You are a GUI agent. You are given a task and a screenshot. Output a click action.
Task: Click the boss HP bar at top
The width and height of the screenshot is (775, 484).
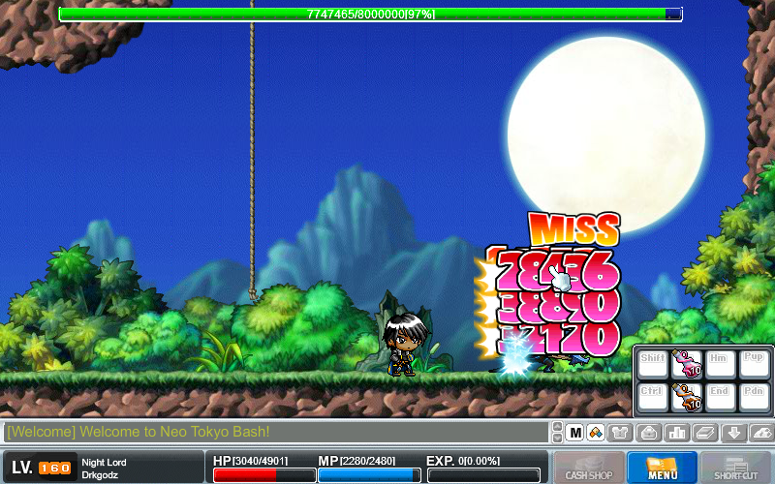click(370, 14)
